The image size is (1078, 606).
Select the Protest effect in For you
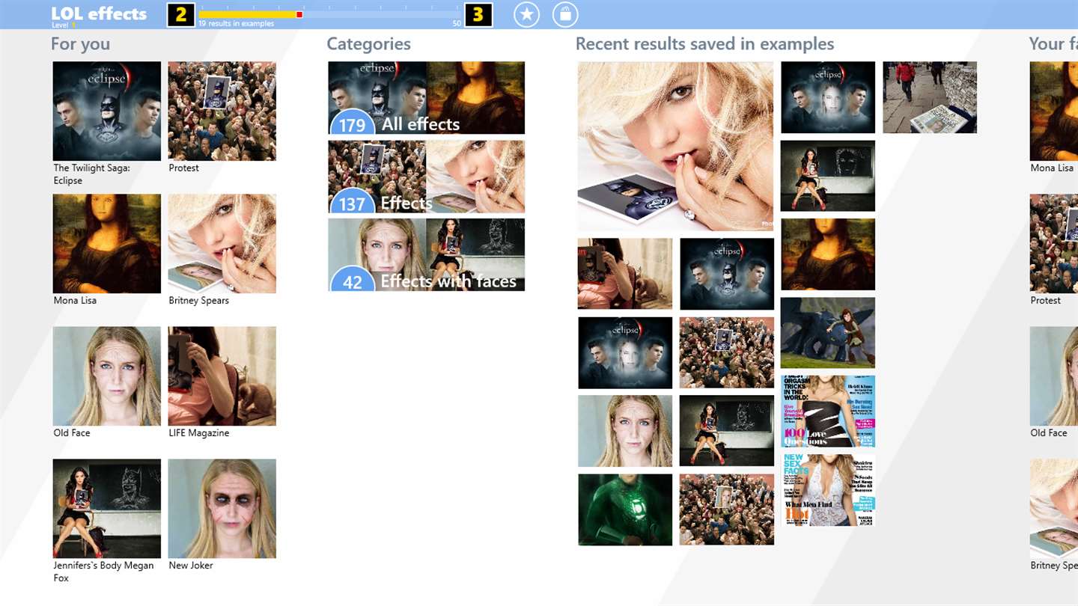click(222, 111)
